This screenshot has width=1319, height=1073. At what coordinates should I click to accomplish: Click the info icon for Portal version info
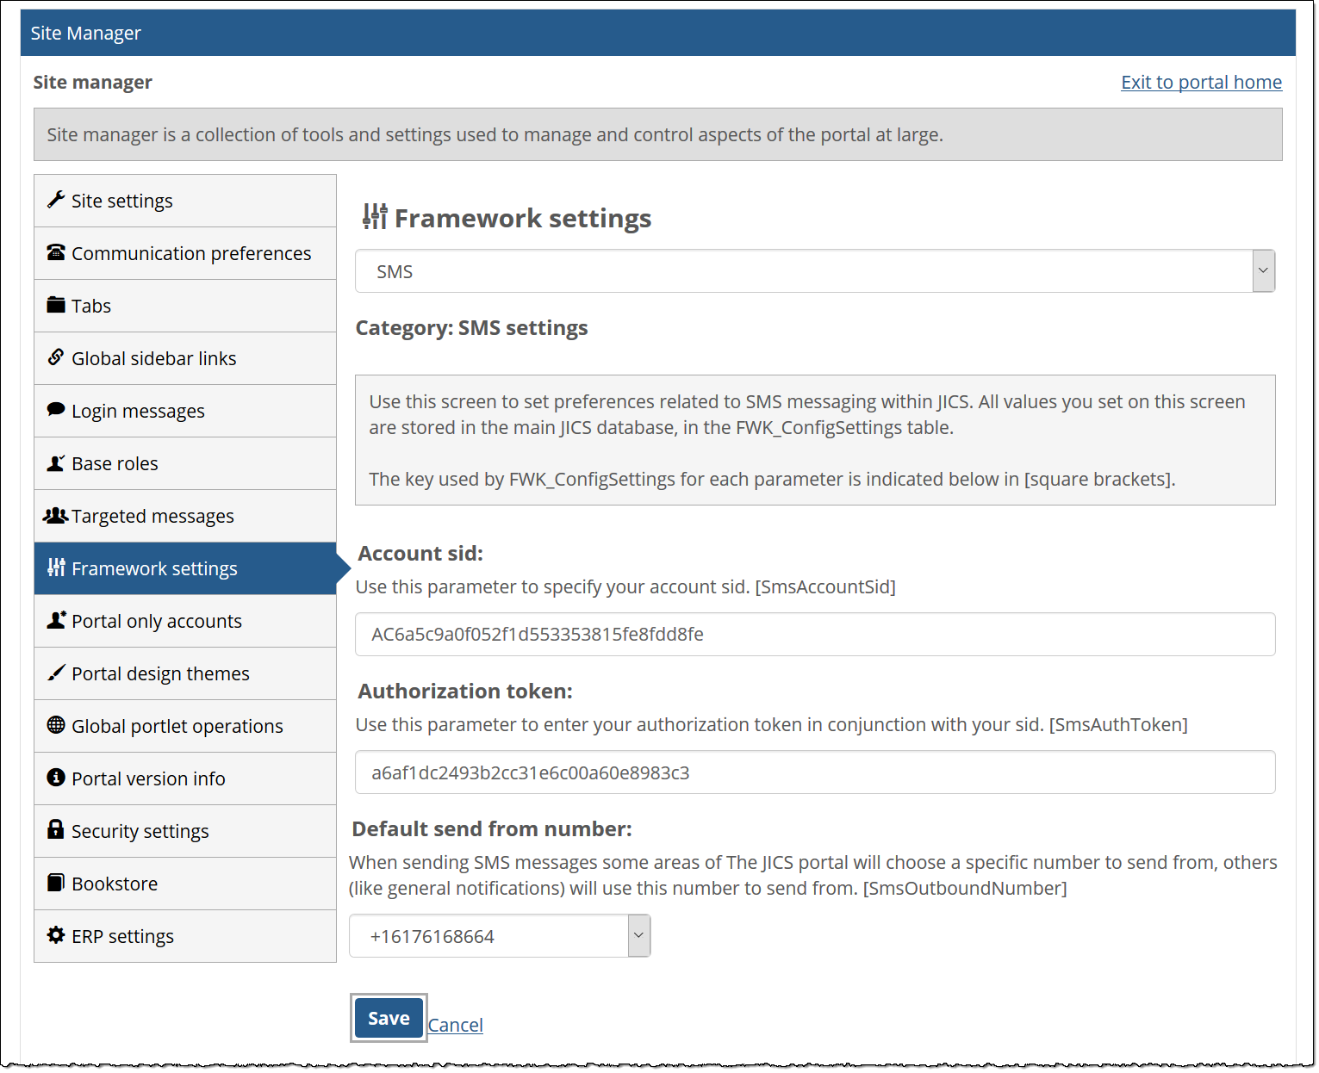pos(56,778)
